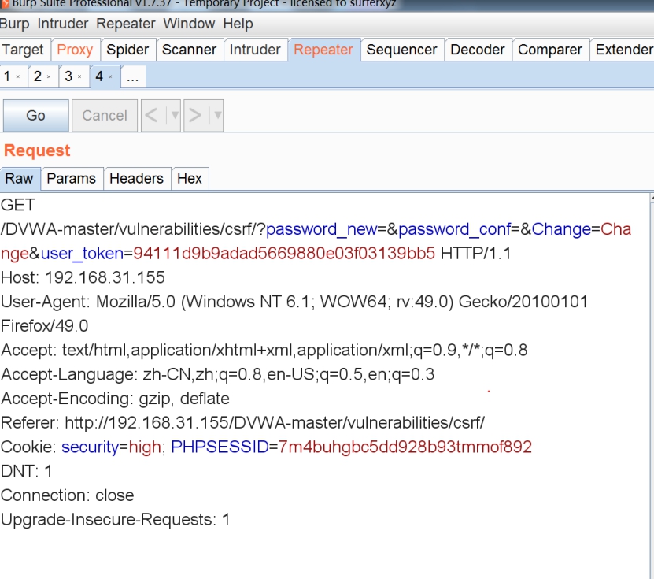Select the Raw request view tab
The width and height of the screenshot is (654, 579).
pyautogui.click(x=19, y=179)
